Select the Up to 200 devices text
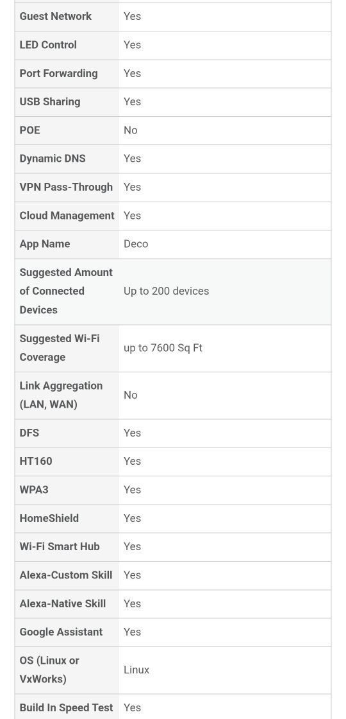 pos(166,291)
